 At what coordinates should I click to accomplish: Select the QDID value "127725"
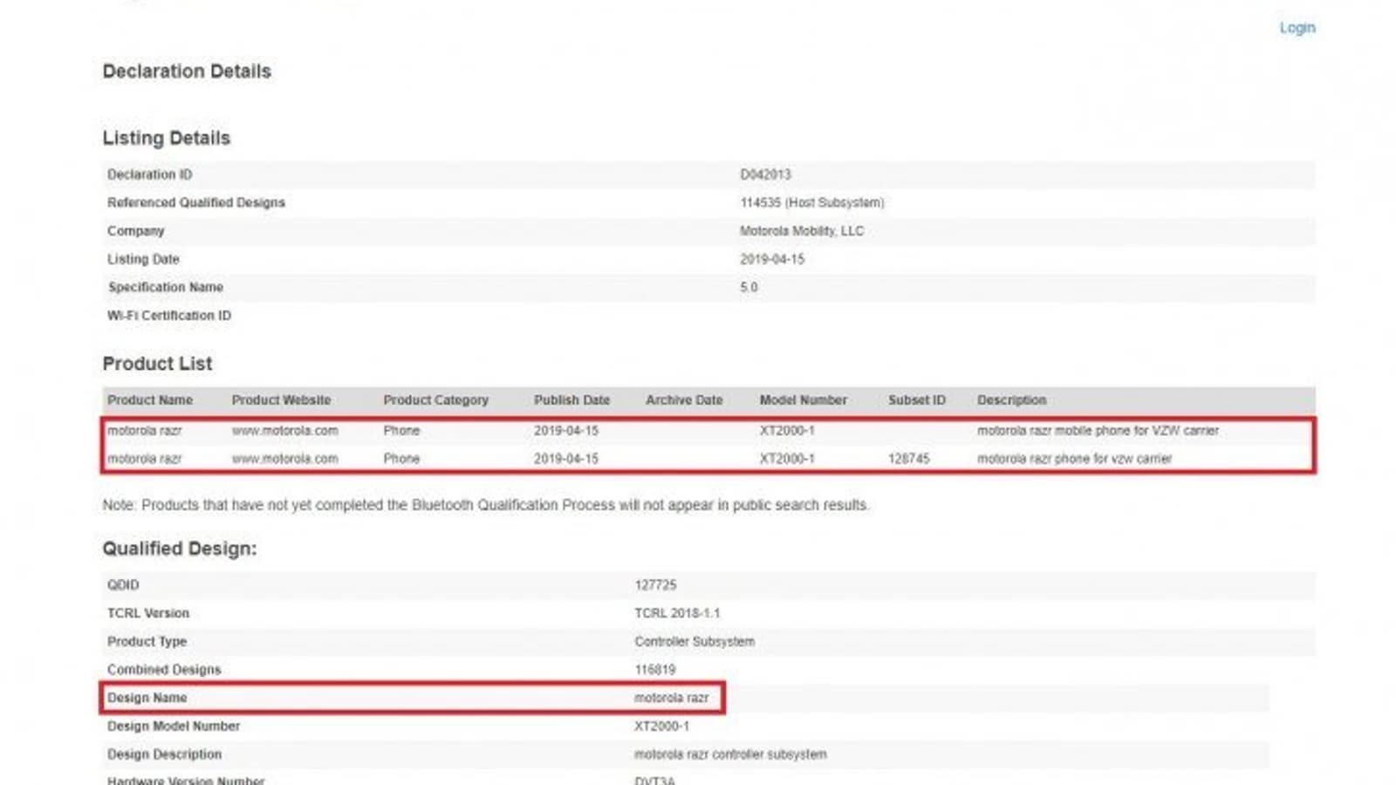tap(655, 585)
